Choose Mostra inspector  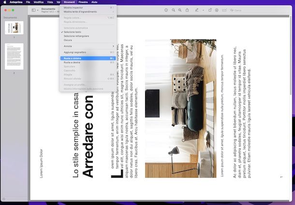[88, 8]
